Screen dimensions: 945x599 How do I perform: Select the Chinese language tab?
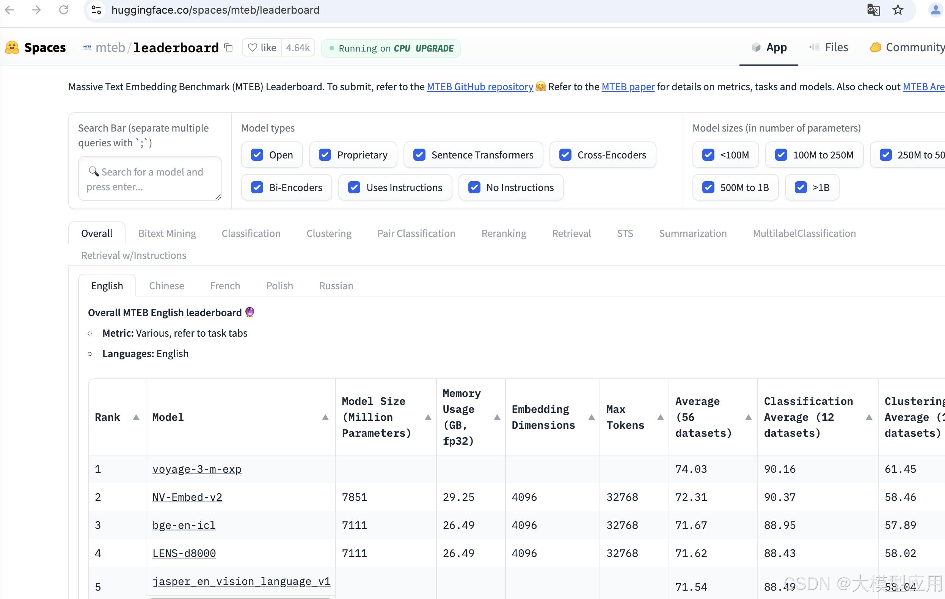pos(166,285)
